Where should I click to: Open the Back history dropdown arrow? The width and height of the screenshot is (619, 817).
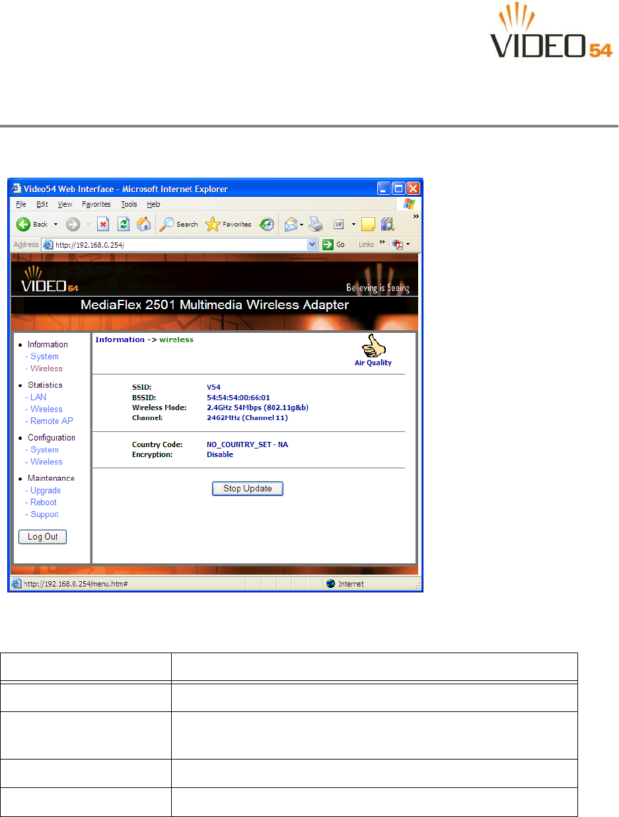(x=55, y=225)
